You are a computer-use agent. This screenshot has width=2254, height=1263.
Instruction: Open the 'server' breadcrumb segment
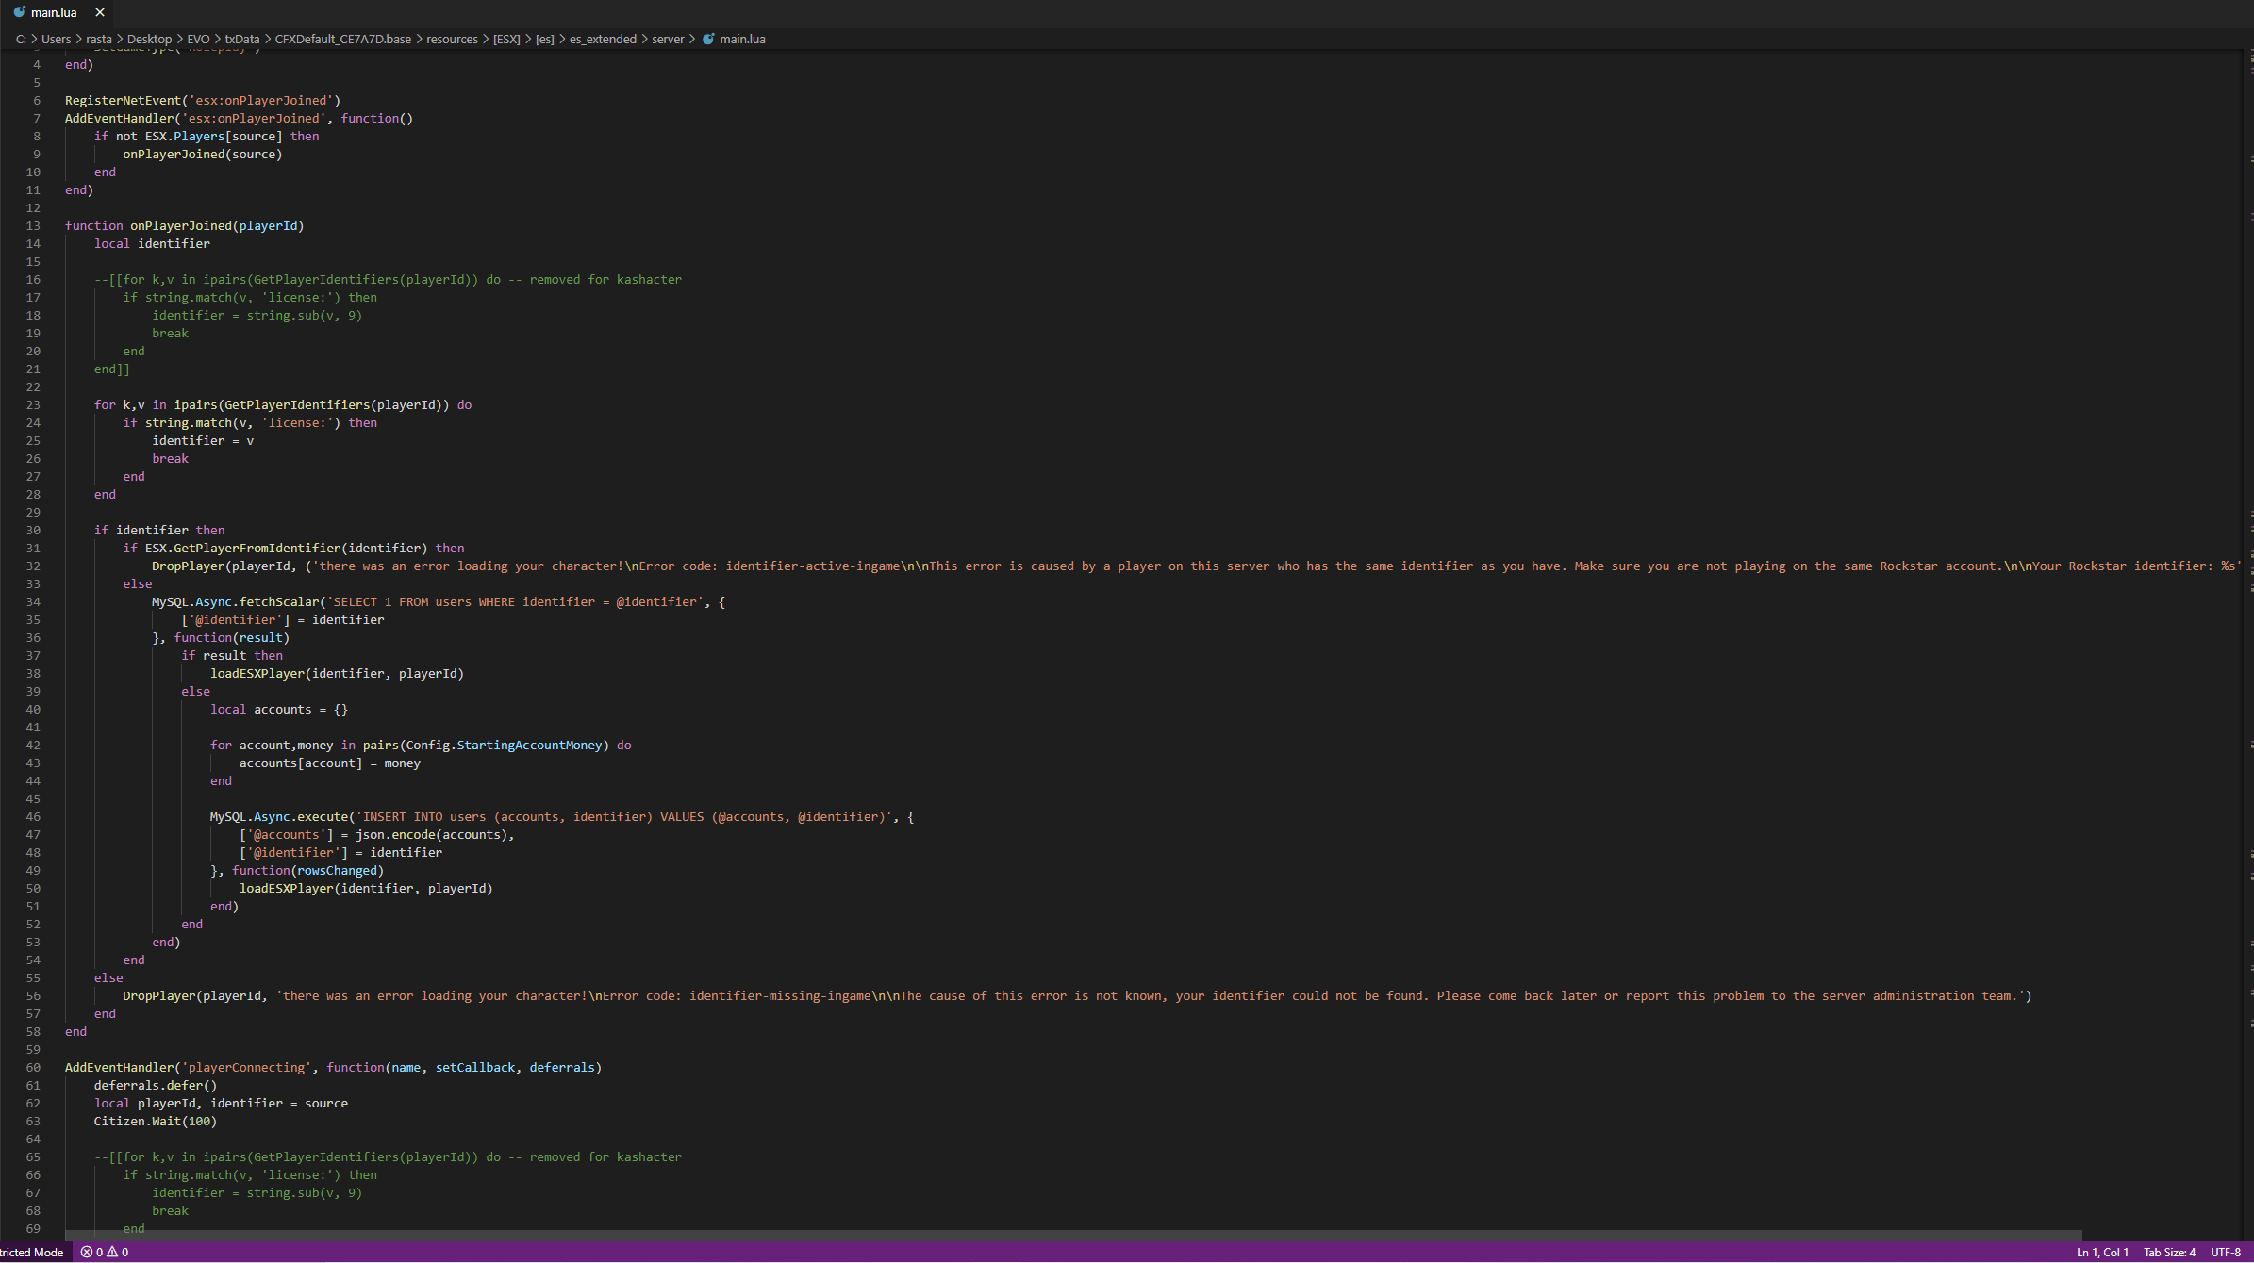[668, 39]
